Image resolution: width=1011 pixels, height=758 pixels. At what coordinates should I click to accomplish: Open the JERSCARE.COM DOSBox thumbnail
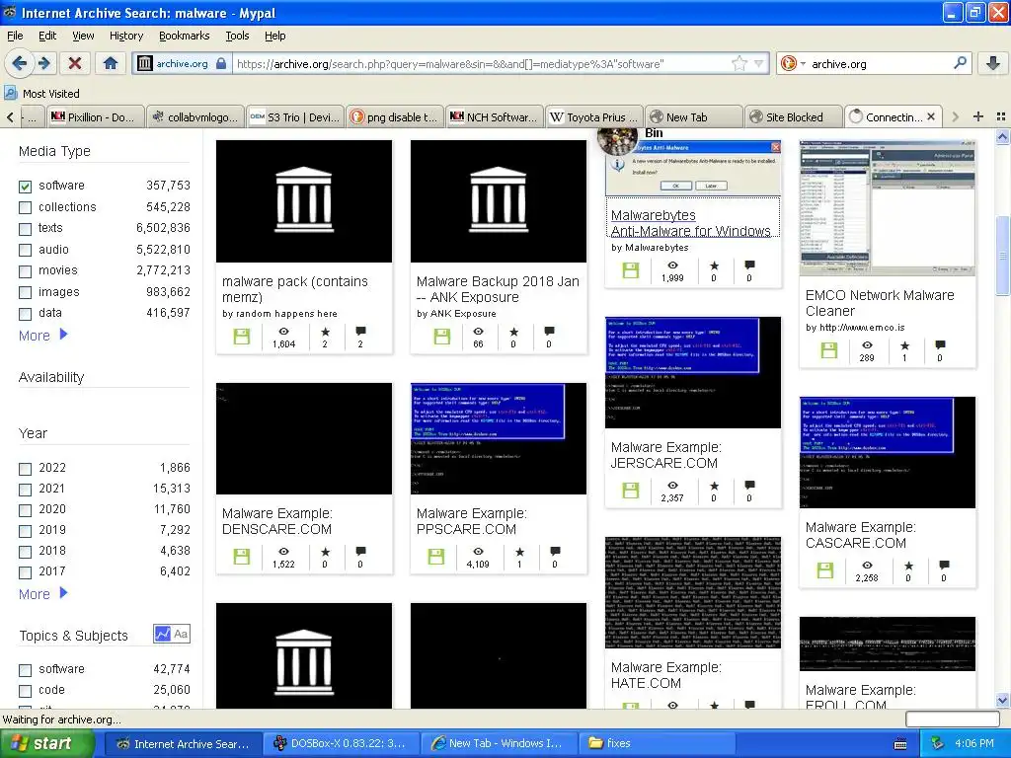(693, 372)
